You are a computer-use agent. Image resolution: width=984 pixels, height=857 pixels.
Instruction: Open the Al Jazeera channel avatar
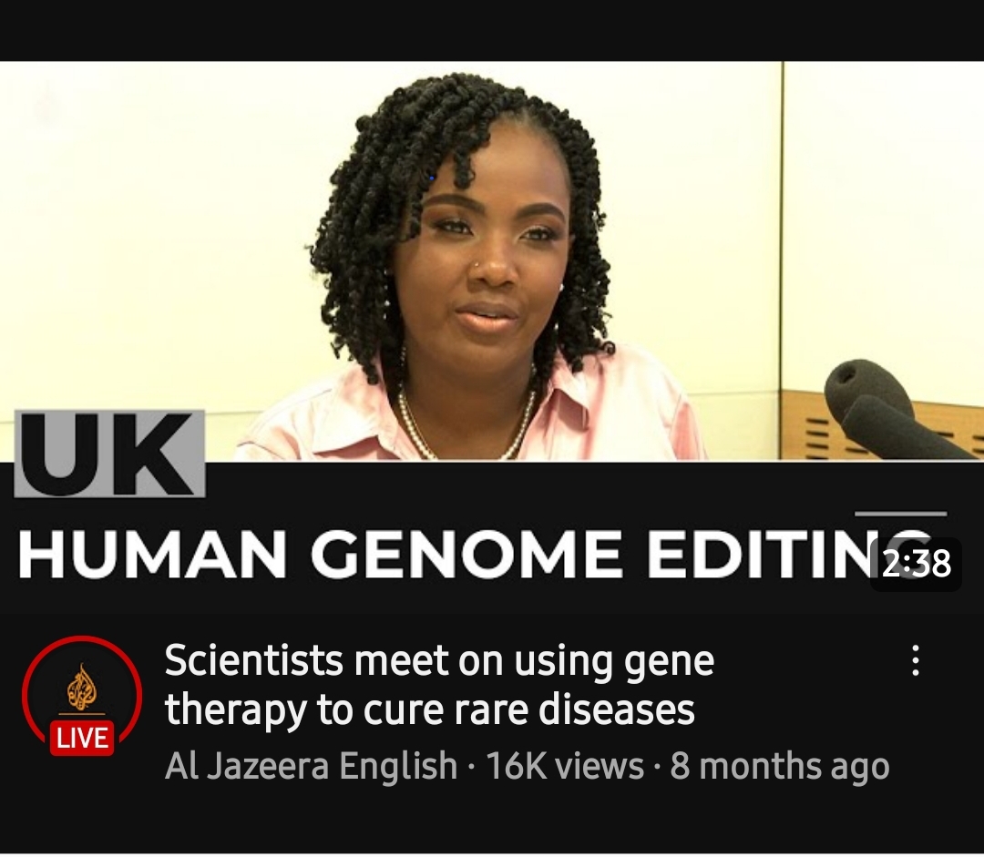82,695
